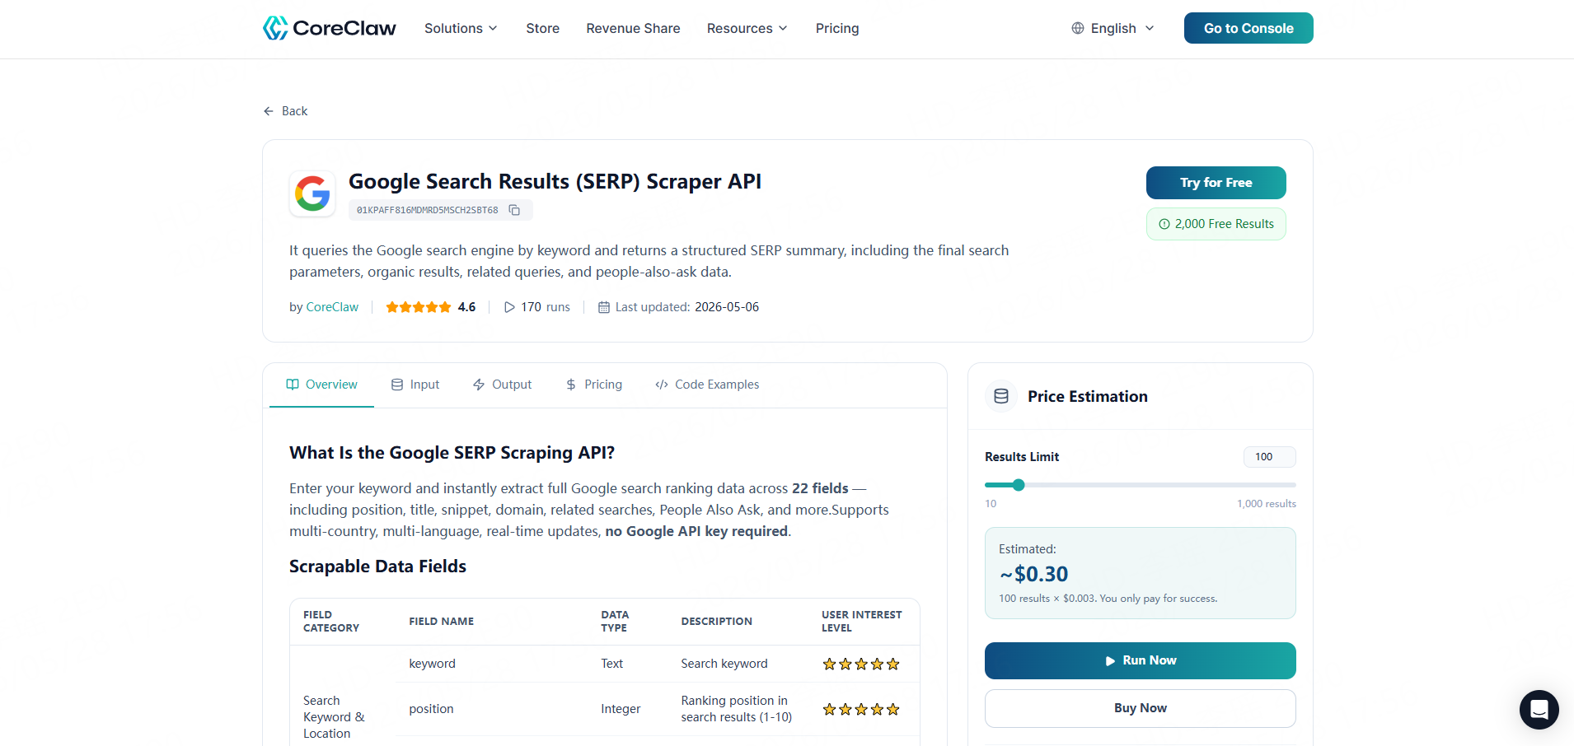Open Revenue Share page

[x=633, y=28]
